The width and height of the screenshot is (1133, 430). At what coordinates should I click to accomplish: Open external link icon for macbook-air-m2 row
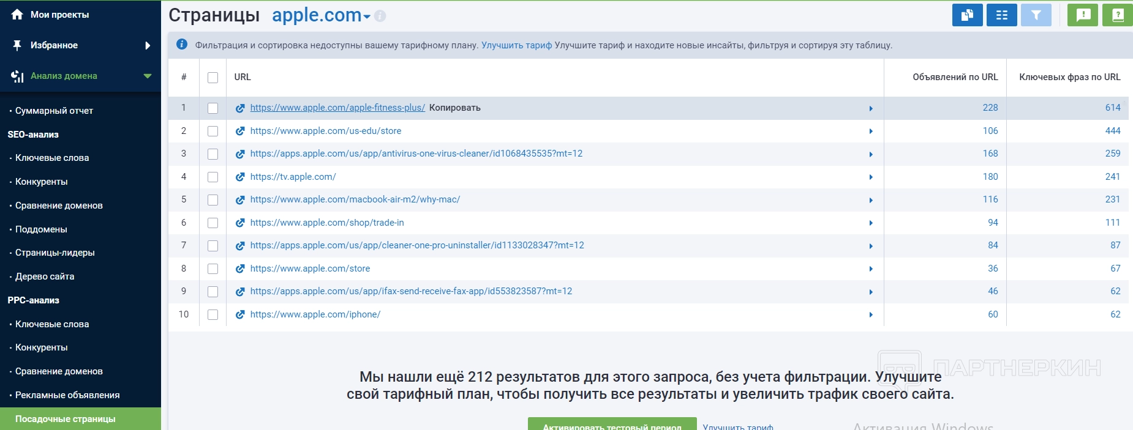point(240,200)
